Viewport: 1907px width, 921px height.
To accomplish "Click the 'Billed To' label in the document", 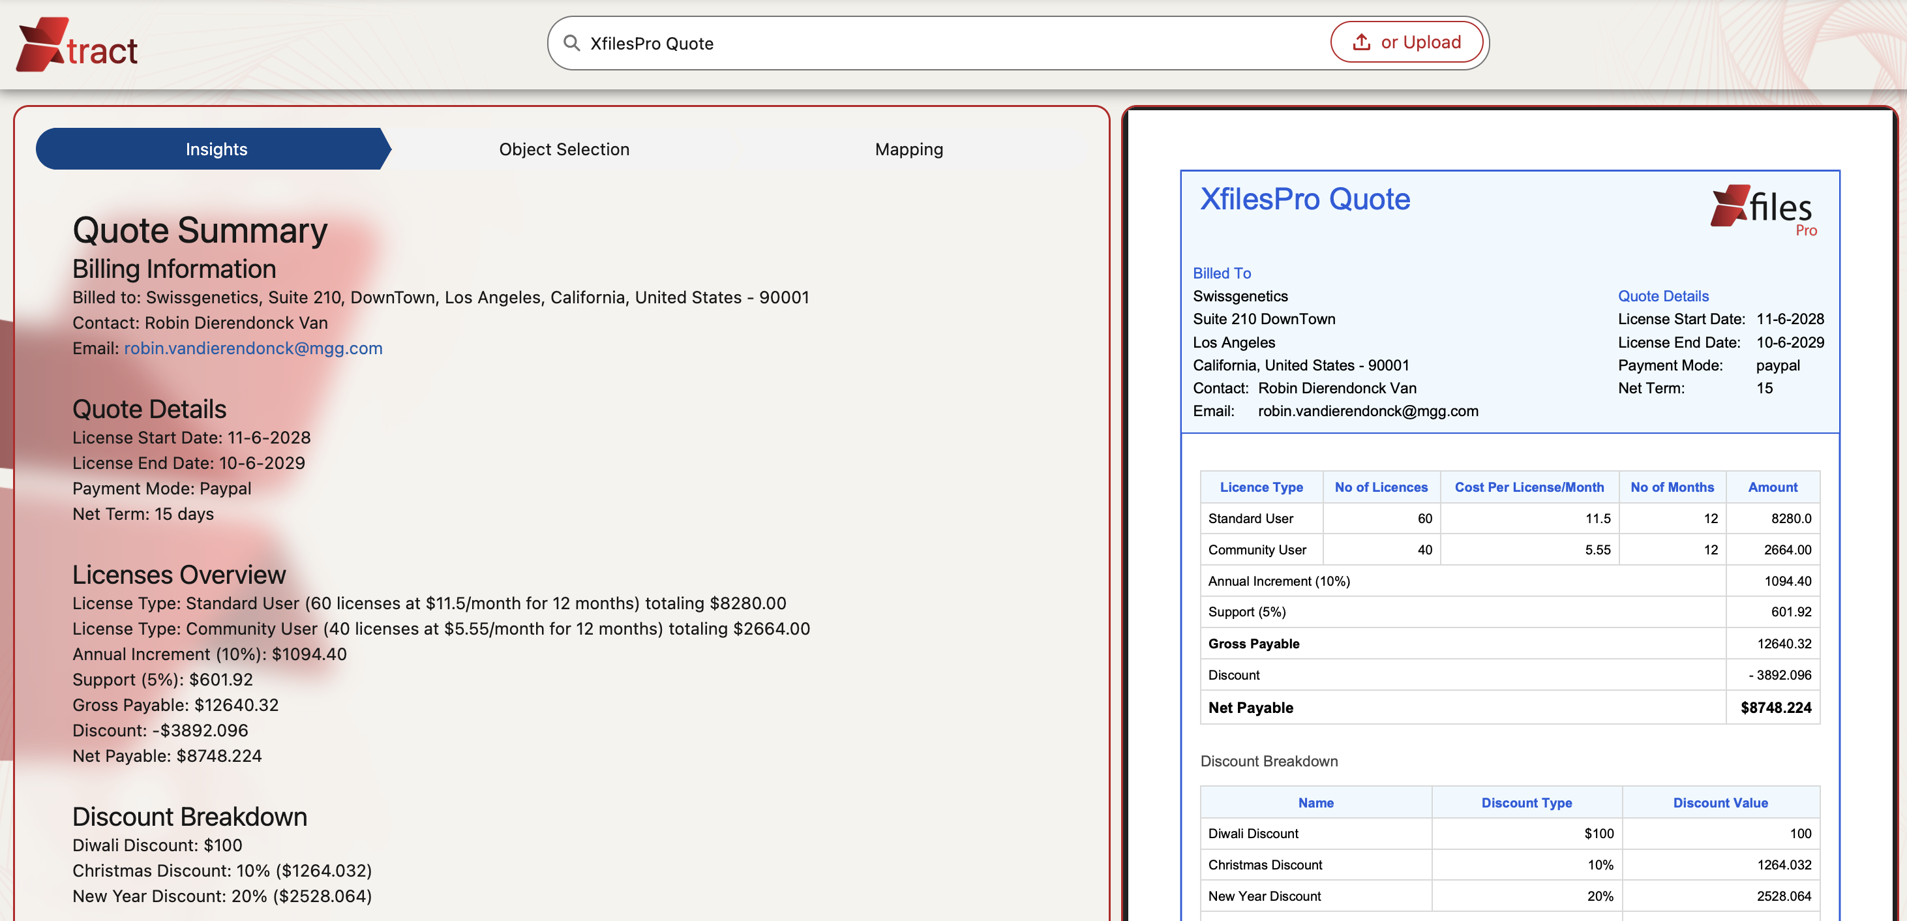I will click(x=1222, y=273).
